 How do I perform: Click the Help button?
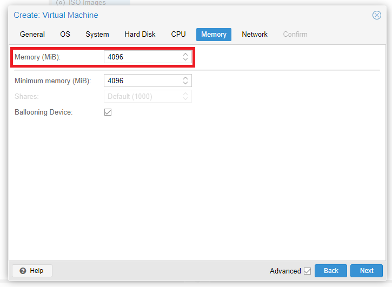(32, 271)
